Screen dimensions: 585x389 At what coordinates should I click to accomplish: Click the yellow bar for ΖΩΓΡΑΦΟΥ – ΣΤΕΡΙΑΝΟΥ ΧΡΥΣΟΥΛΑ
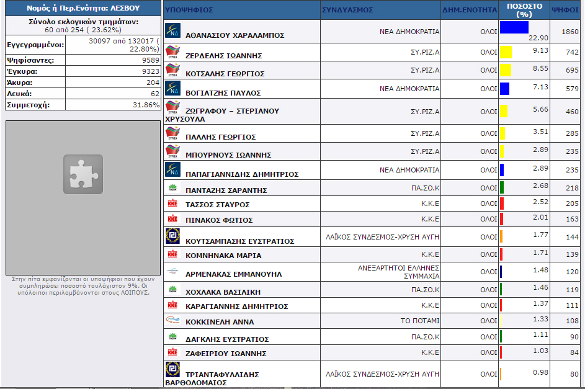click(503, 111)
